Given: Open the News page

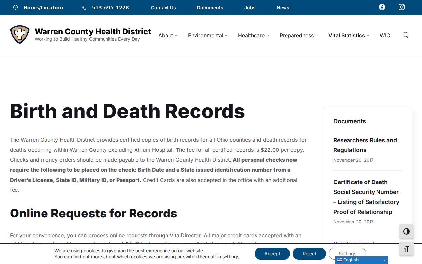Looking at the screenshot, I should (283, 8).
